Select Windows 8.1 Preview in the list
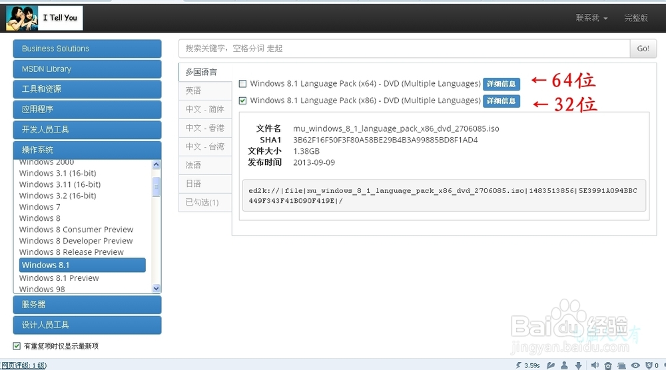666x370 pixels. coord(59,278)
